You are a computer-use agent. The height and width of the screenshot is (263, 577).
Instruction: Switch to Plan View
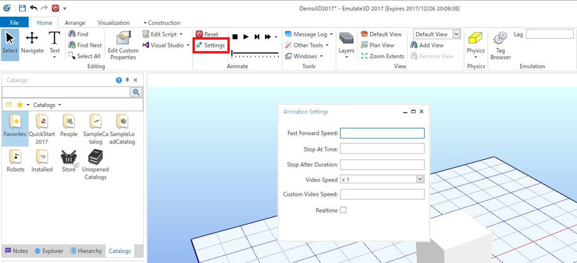[x=378, y=45]
